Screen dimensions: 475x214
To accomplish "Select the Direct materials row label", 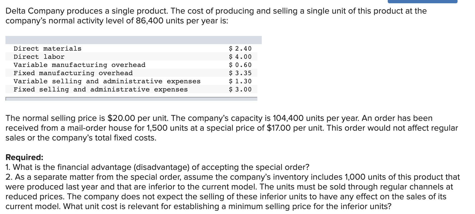I will [x=47, y=49].
